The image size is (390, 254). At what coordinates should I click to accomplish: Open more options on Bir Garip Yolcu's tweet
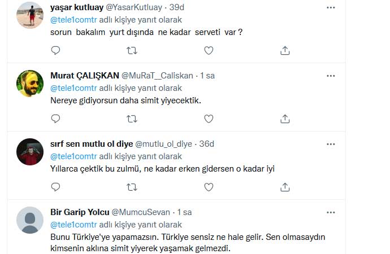331,212
